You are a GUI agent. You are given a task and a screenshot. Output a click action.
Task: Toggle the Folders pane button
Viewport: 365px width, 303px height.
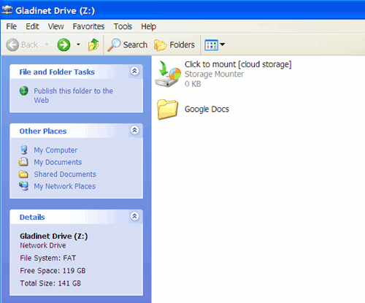coord(174,45)
